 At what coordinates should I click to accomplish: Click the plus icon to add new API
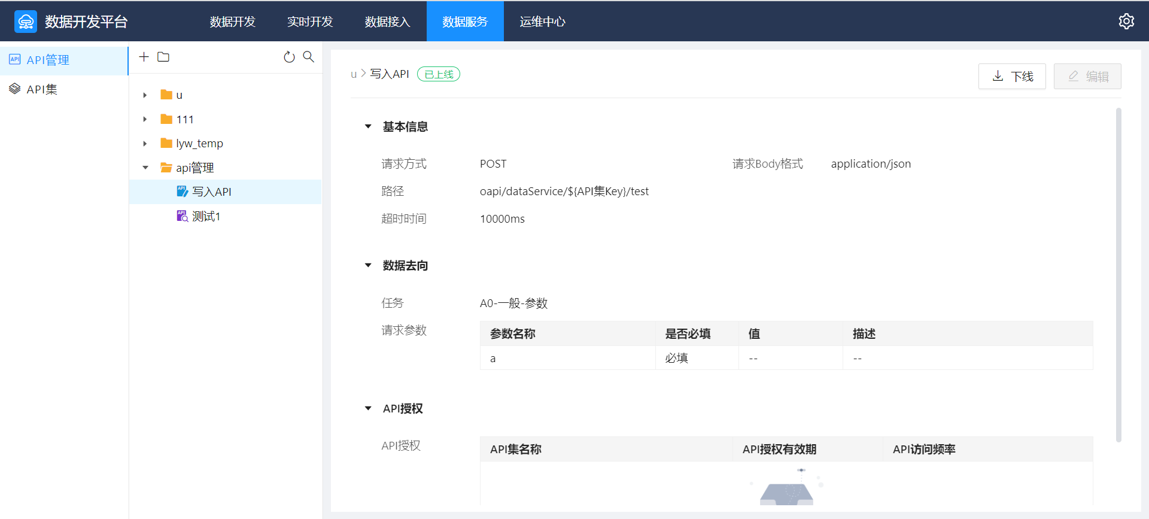(144, 57)
